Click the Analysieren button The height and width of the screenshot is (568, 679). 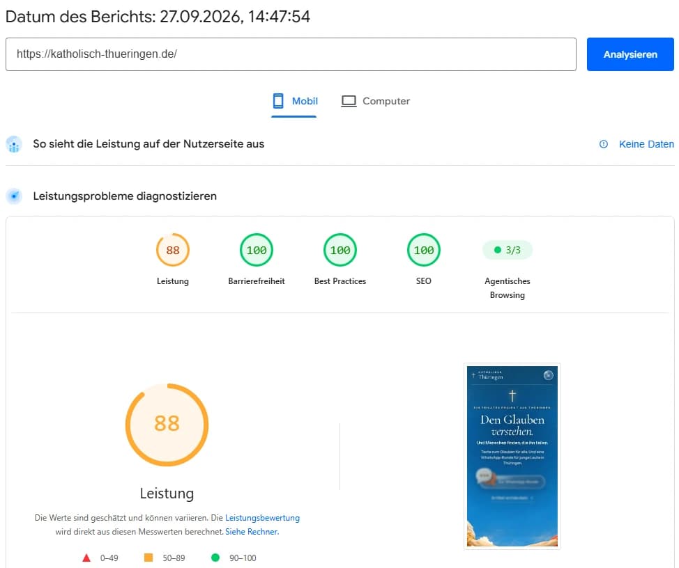point(630,54)
